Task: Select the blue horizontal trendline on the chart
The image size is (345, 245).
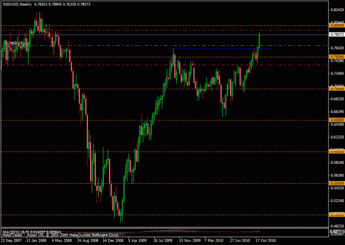Action: [222, 49]
